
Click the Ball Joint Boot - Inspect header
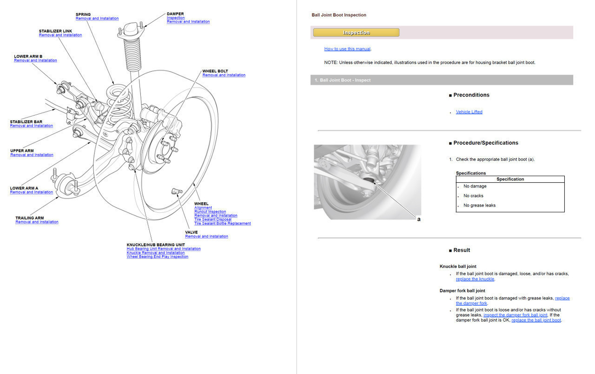(442, 80)
